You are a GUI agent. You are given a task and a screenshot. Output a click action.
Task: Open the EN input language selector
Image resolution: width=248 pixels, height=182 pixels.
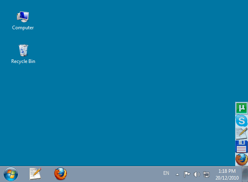tap(166, 173)
